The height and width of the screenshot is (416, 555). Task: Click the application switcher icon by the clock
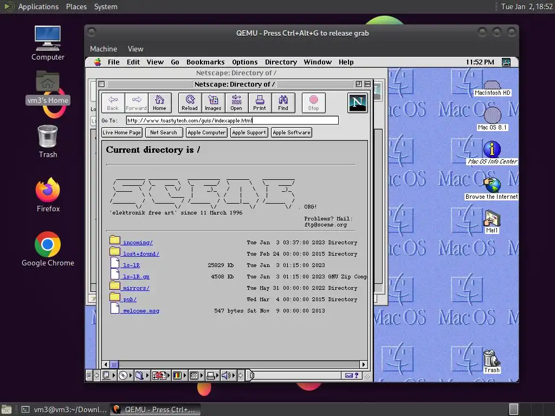506,62
